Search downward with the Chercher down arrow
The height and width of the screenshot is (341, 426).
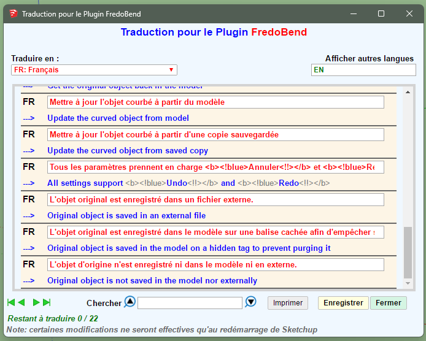250,302
